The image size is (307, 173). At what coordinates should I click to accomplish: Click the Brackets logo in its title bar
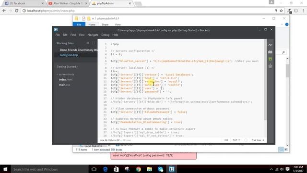pyautogui.click(x=56, y=30)
